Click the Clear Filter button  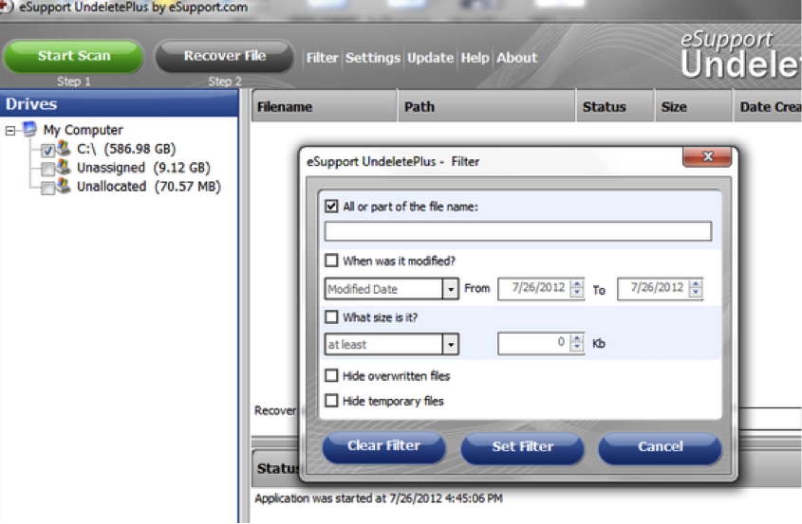pos(383,446)
